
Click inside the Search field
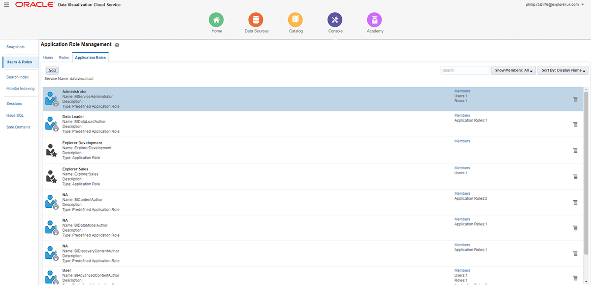464,70
